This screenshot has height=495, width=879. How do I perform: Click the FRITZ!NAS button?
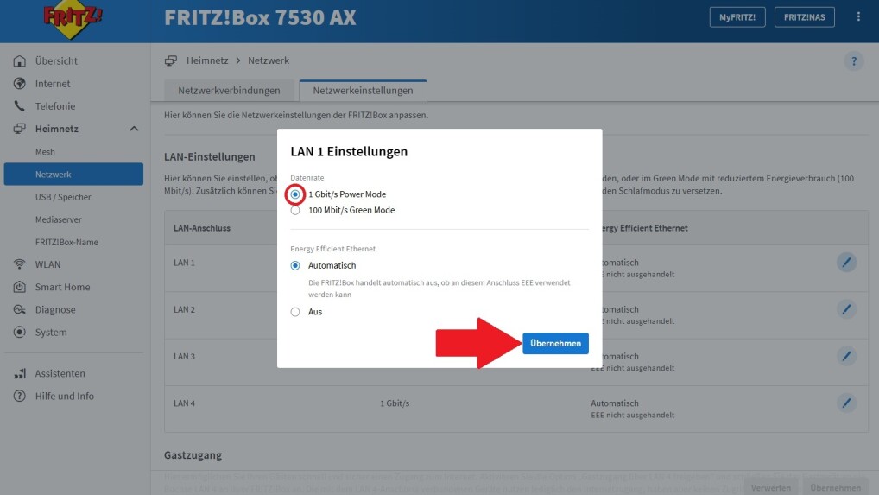804,16
